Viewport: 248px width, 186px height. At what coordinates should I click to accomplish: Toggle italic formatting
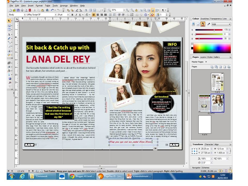tap(76, 15)
